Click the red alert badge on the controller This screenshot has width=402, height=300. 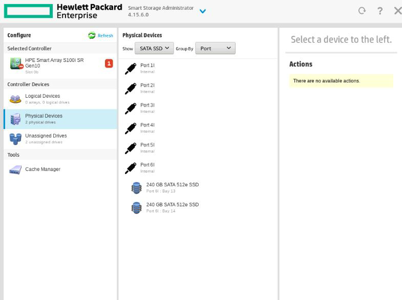coord(109,63)
